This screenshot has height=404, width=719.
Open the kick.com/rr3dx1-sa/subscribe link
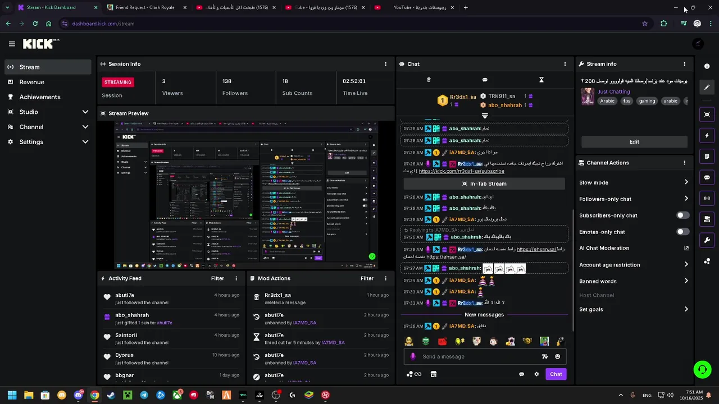[461, 171]
